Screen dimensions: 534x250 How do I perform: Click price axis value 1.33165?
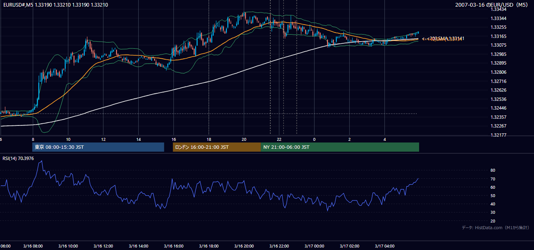click(x=498, y=36)
